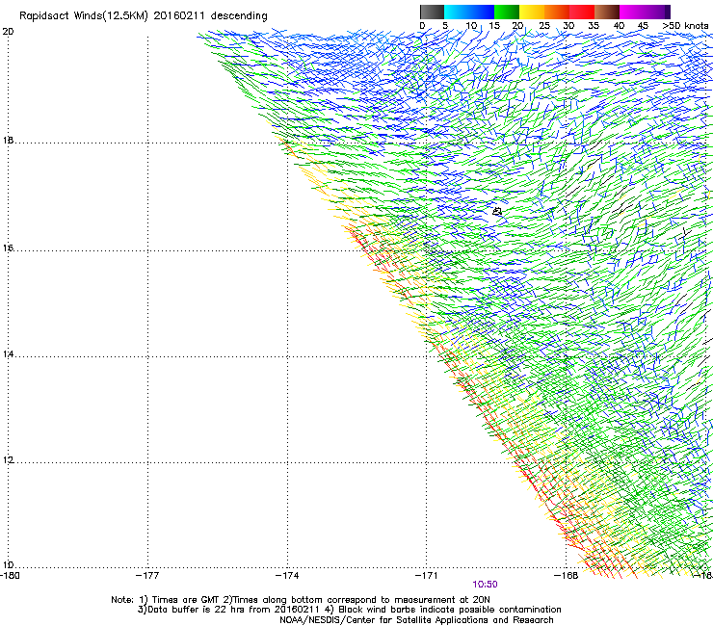Click the green 15-20 knots color segment

point(507,12)
